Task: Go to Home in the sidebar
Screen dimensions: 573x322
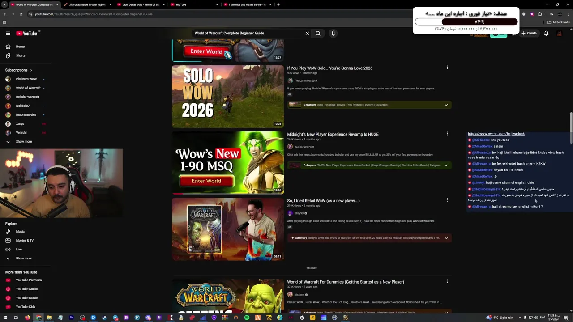Action: pyautogui.click(x=21, y=47)
